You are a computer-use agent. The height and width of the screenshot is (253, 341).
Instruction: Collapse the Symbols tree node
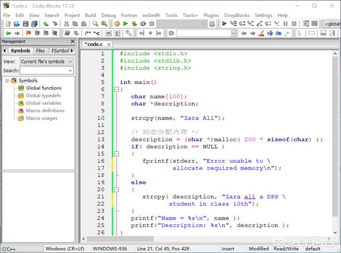point(7,81)
